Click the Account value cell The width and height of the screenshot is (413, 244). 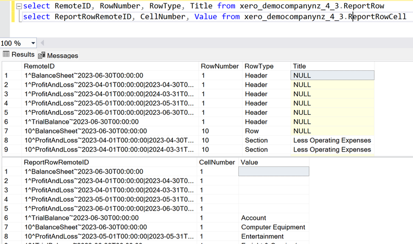pos(274,218)
